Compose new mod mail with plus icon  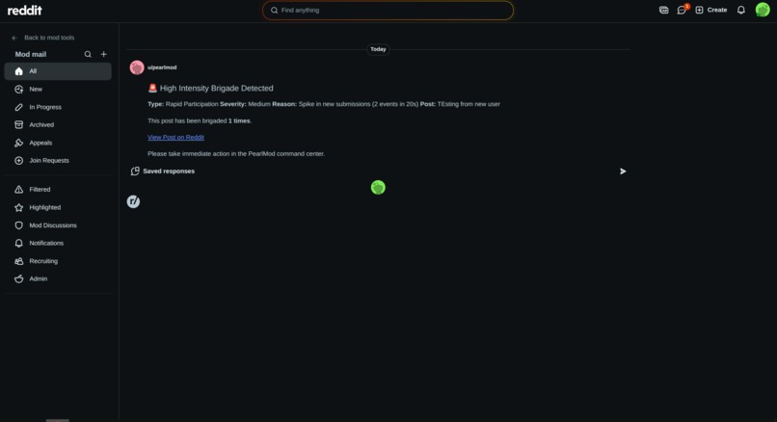point(103,55)
